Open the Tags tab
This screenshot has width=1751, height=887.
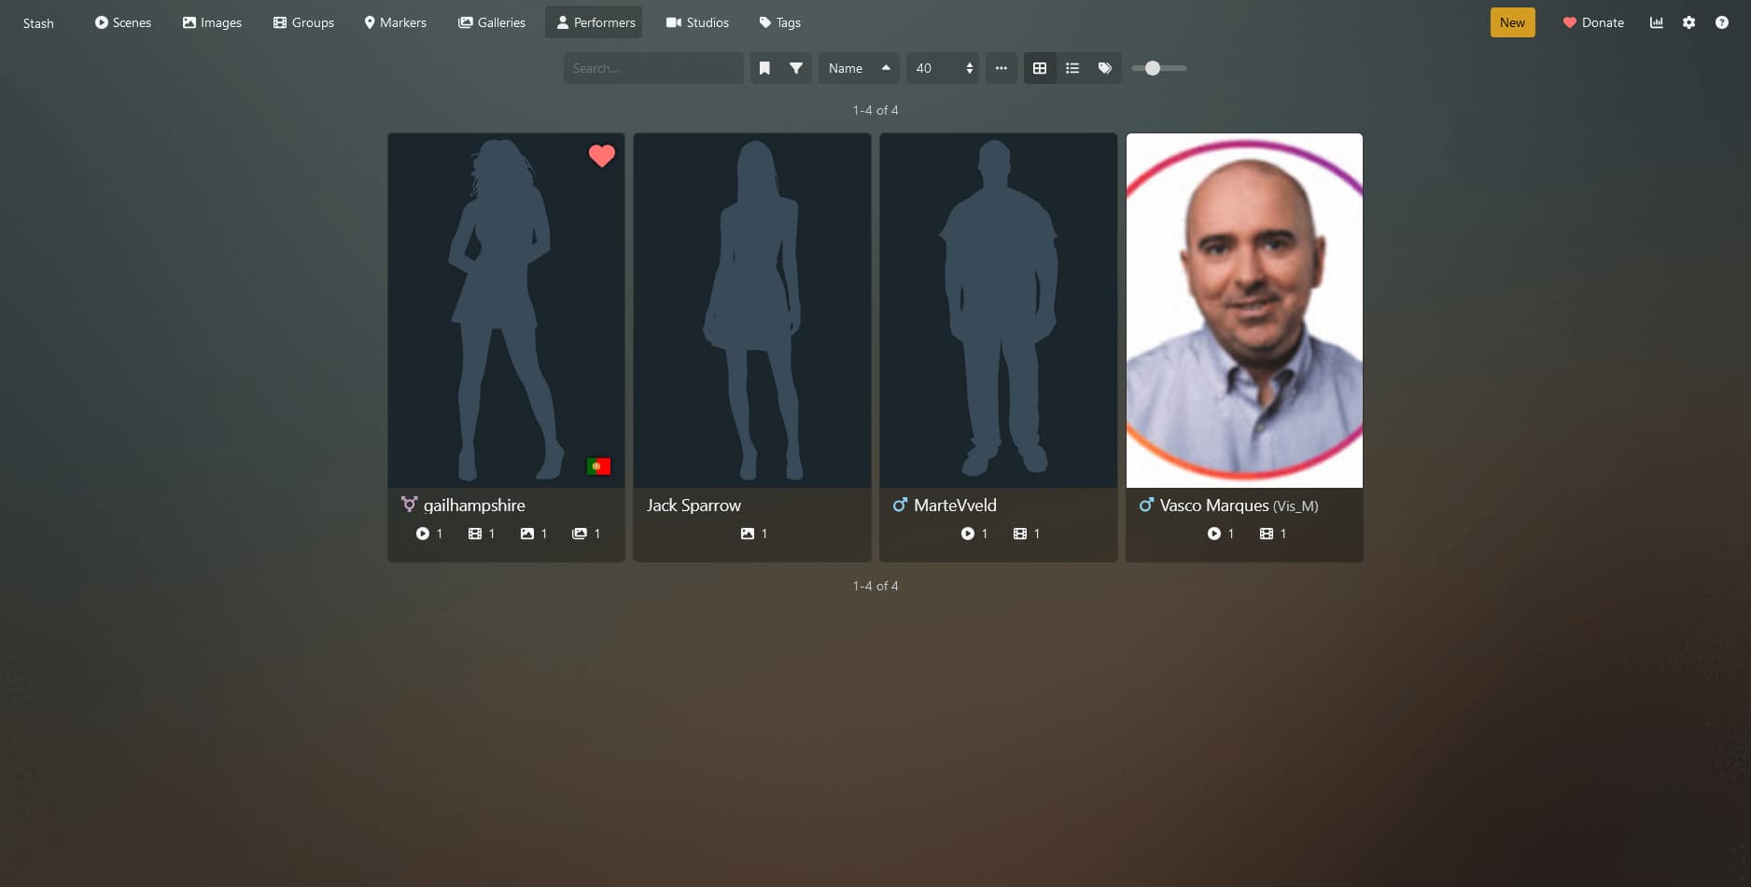click(x=779, y=22)
